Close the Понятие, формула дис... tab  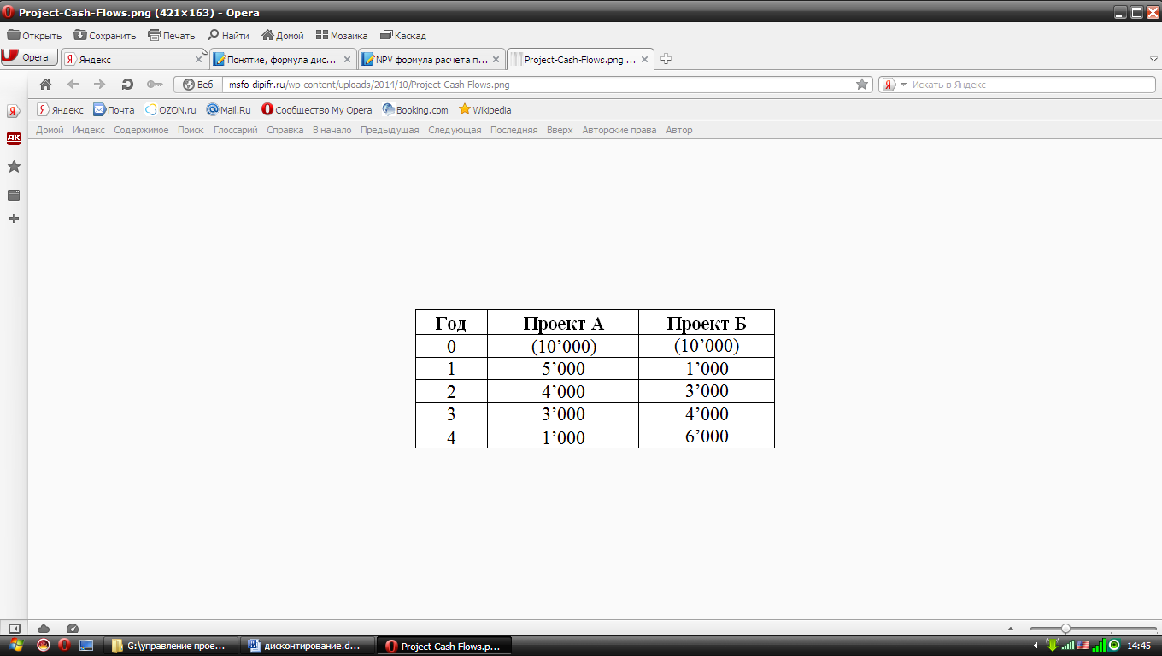347,60
